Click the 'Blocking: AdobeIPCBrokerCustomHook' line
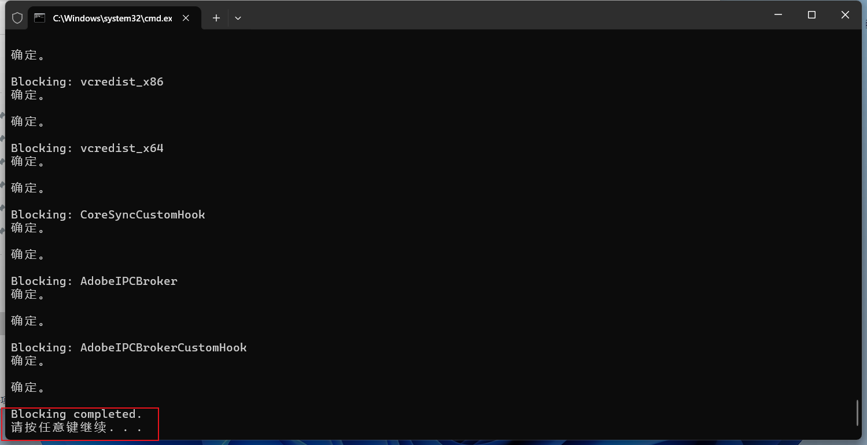Viewport: 867px width, 445px height. 129,347
